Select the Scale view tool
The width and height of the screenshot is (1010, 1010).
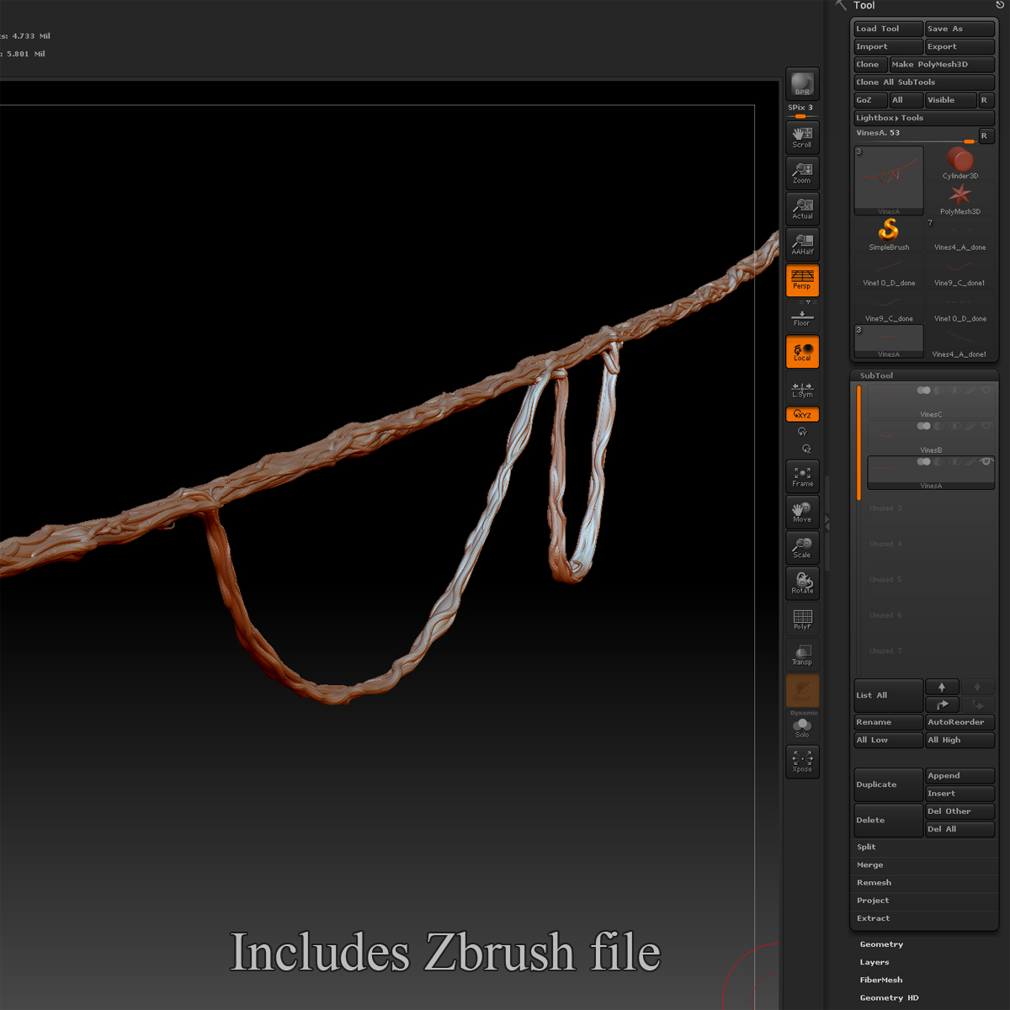coord(802,548)
